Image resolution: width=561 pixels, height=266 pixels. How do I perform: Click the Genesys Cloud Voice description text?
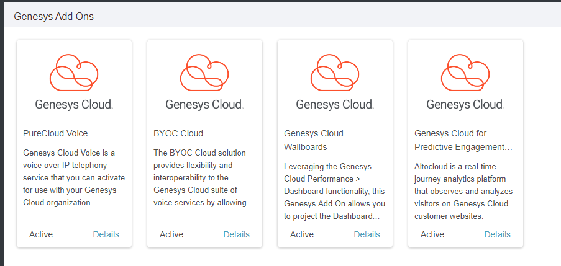pos(74,178)
